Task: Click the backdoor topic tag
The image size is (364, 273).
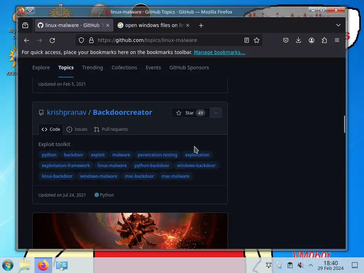Action: (74, 155)
